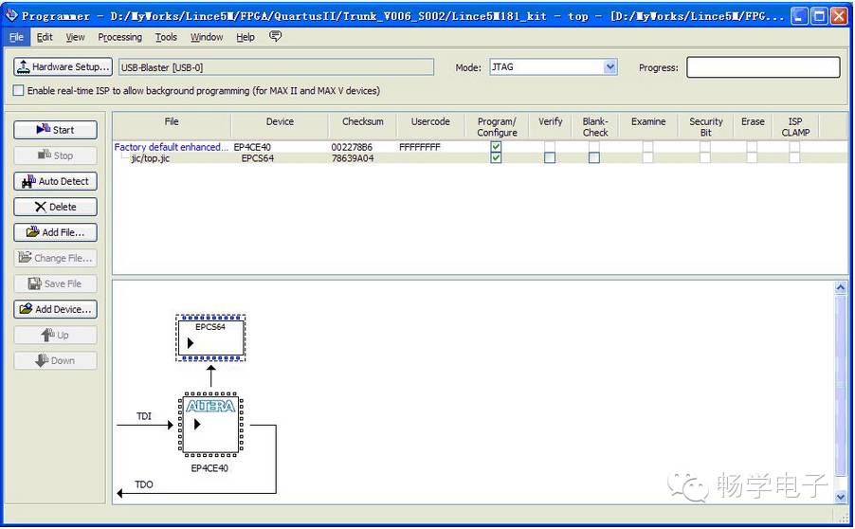The width and height of the screenshot is (855, 529).
Task: Toggle Erase checkbox in EPCS64 row
Action: click(752, 157)
